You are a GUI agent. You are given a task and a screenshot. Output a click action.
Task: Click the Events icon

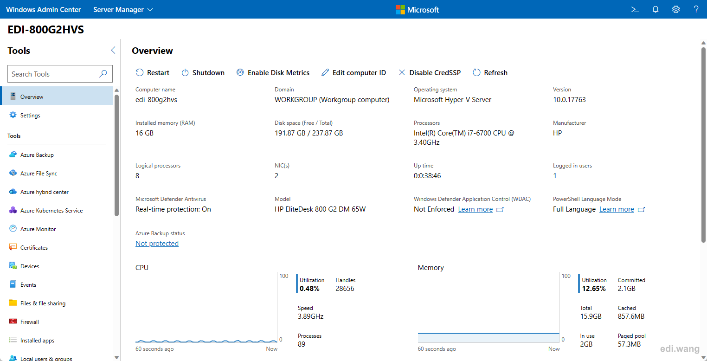coord(13,284)
